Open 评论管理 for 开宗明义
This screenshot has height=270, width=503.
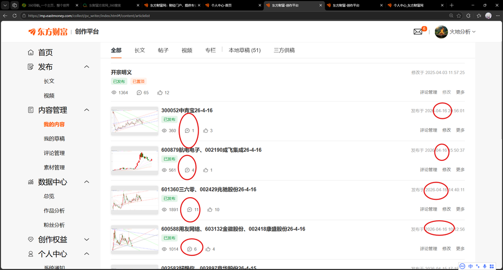(x=428, y=92)
